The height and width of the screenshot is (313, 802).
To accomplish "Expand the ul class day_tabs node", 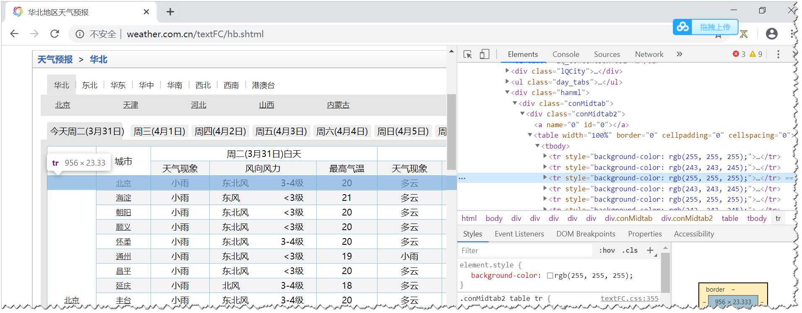I will click(x=507, y=82).
